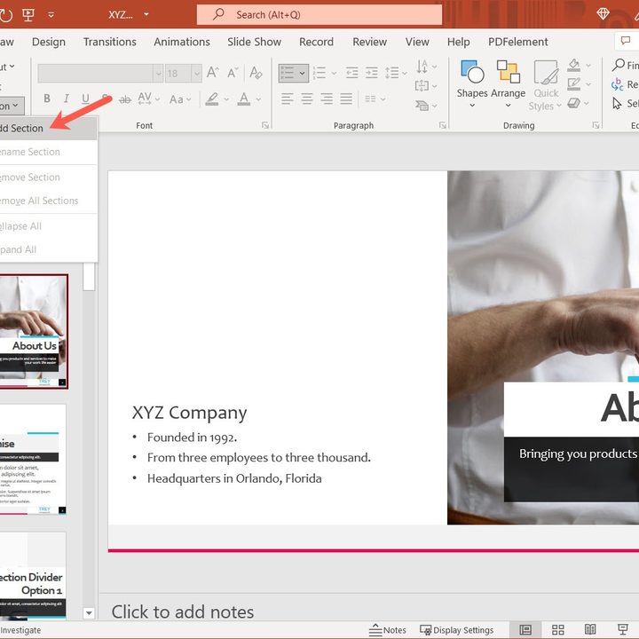Toggle the bullets list button
The height and width of the screenshot is (639, 639).
(288, 74)
